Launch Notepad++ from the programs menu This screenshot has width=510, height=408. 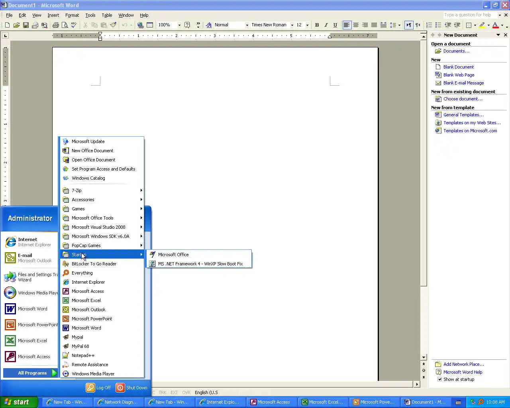[83, 355]
